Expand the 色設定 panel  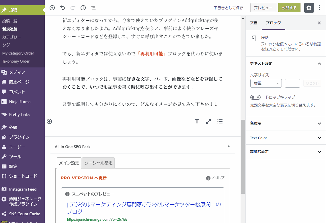point(286,123)
